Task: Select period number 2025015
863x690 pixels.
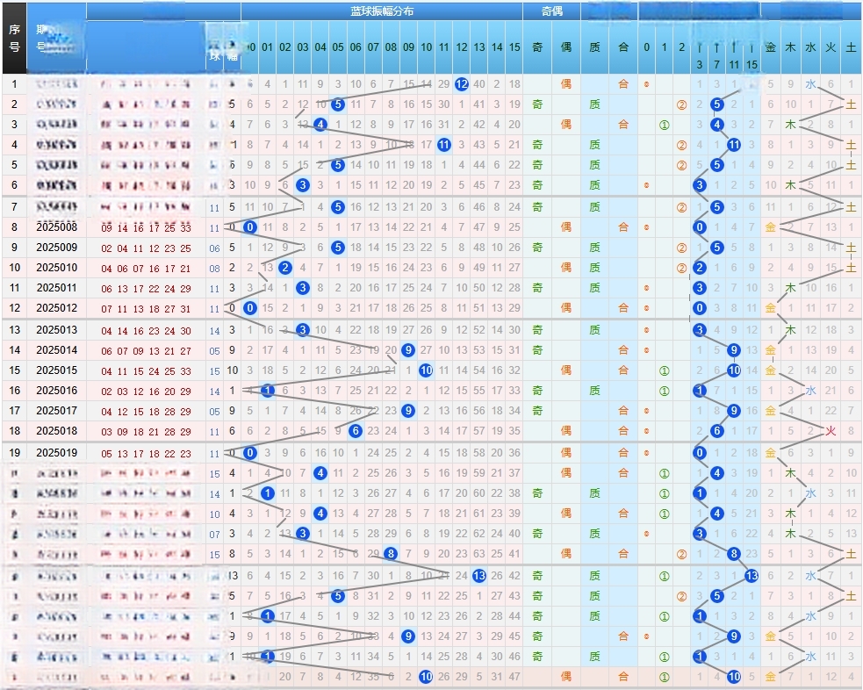Action: point(57,370)
